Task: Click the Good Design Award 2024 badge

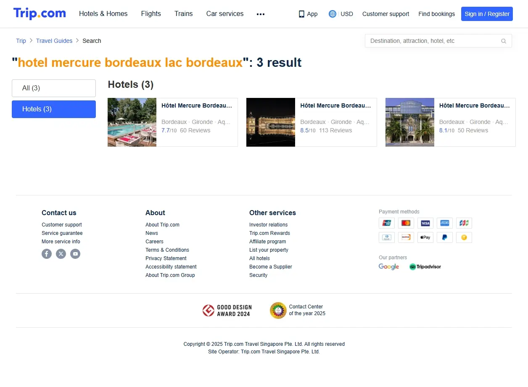Action: point(226,311)
